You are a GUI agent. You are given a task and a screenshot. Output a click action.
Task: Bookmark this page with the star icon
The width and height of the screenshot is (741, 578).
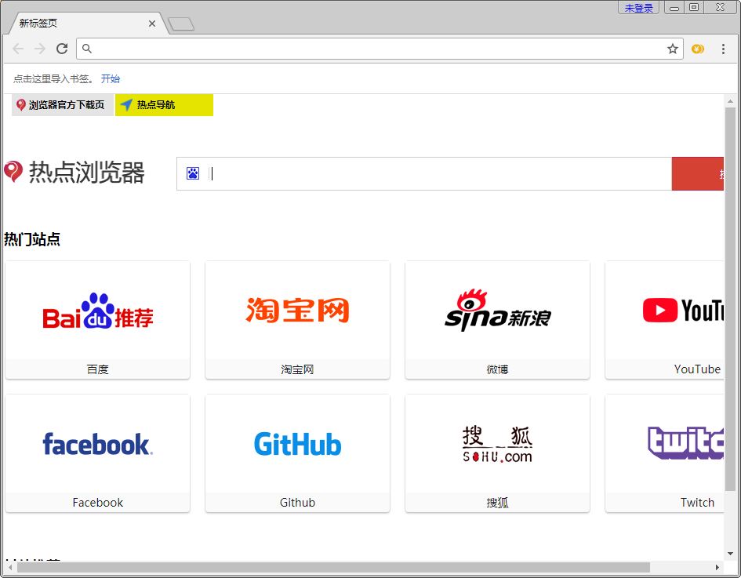[673, 49]
